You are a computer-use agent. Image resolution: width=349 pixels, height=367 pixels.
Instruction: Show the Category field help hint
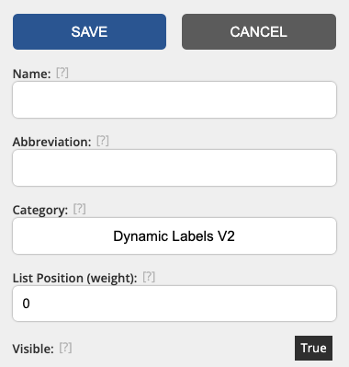[79, 209]
